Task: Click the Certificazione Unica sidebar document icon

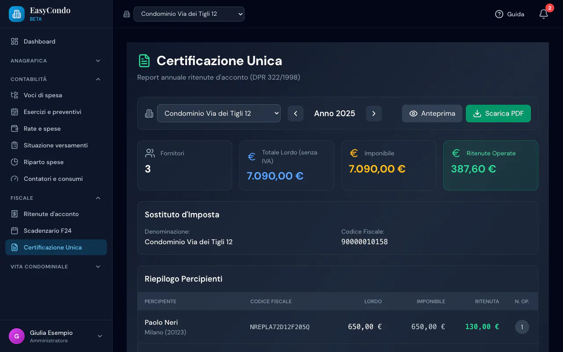Action: 15,247
